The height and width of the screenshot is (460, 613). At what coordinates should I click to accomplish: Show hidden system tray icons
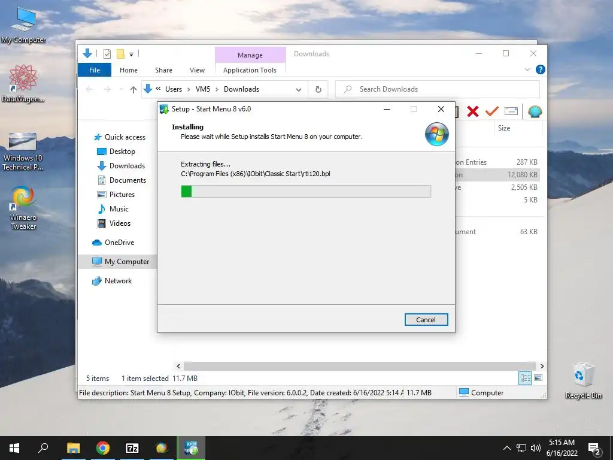(x=506, y=448)
